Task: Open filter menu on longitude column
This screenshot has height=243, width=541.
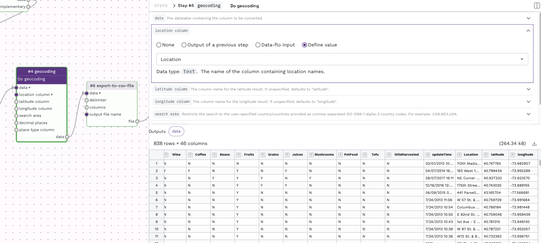Action: point(513,155)
